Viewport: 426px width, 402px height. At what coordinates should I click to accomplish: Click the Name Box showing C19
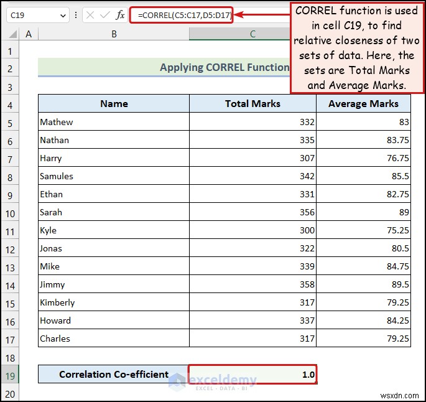pyautogui.click(x=38, y=15)
